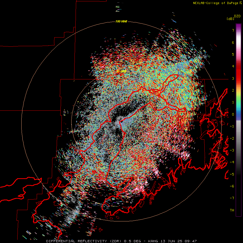Click the -1 value on color scale
The height and width of the screenshot is (243, 243).
click(x=232, y=126)
